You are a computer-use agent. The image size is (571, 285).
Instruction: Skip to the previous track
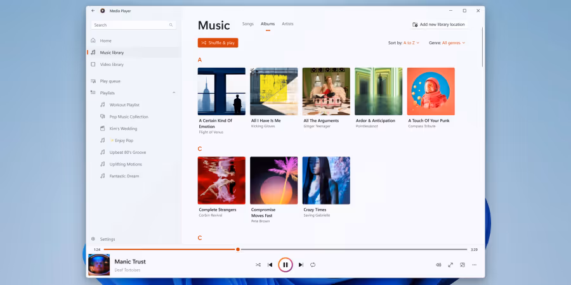270,265
